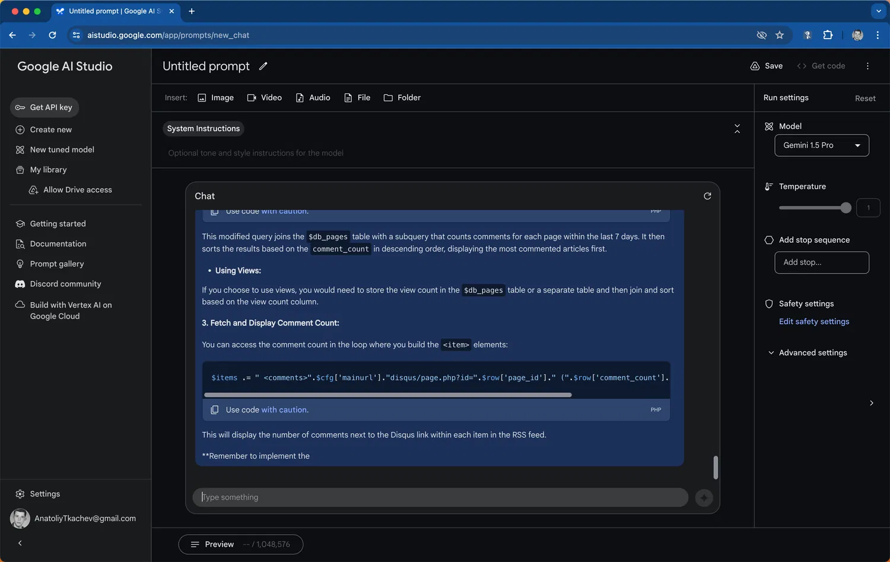Open the Chrome three-dot menu
The image size is (890, 562).
(x=878, y=36)
